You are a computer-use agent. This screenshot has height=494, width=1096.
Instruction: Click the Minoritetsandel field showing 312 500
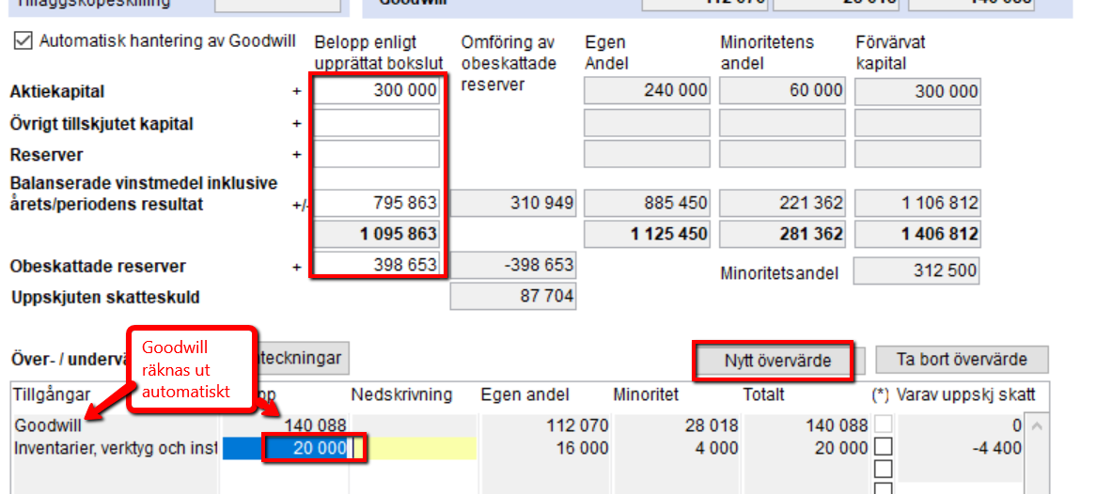917,271
